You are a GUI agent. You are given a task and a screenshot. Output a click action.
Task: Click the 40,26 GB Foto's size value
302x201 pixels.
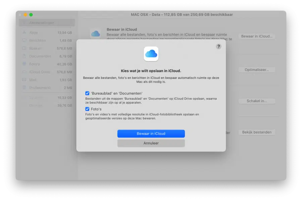[x=64, y=64]
